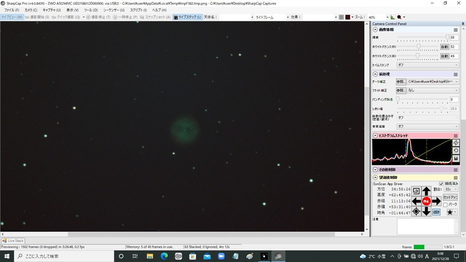Toggle the ライブスタック (L) button
Viewport: 466px width, 262px height.
coord(187,17)
